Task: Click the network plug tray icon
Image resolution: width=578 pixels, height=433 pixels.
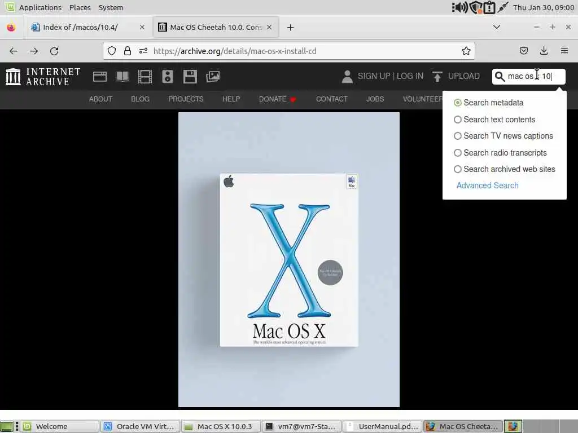Action: [503, 7]
